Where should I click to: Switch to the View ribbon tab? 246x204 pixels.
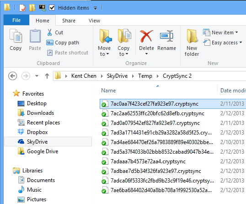pyautogui.click(x=94, y=21)
